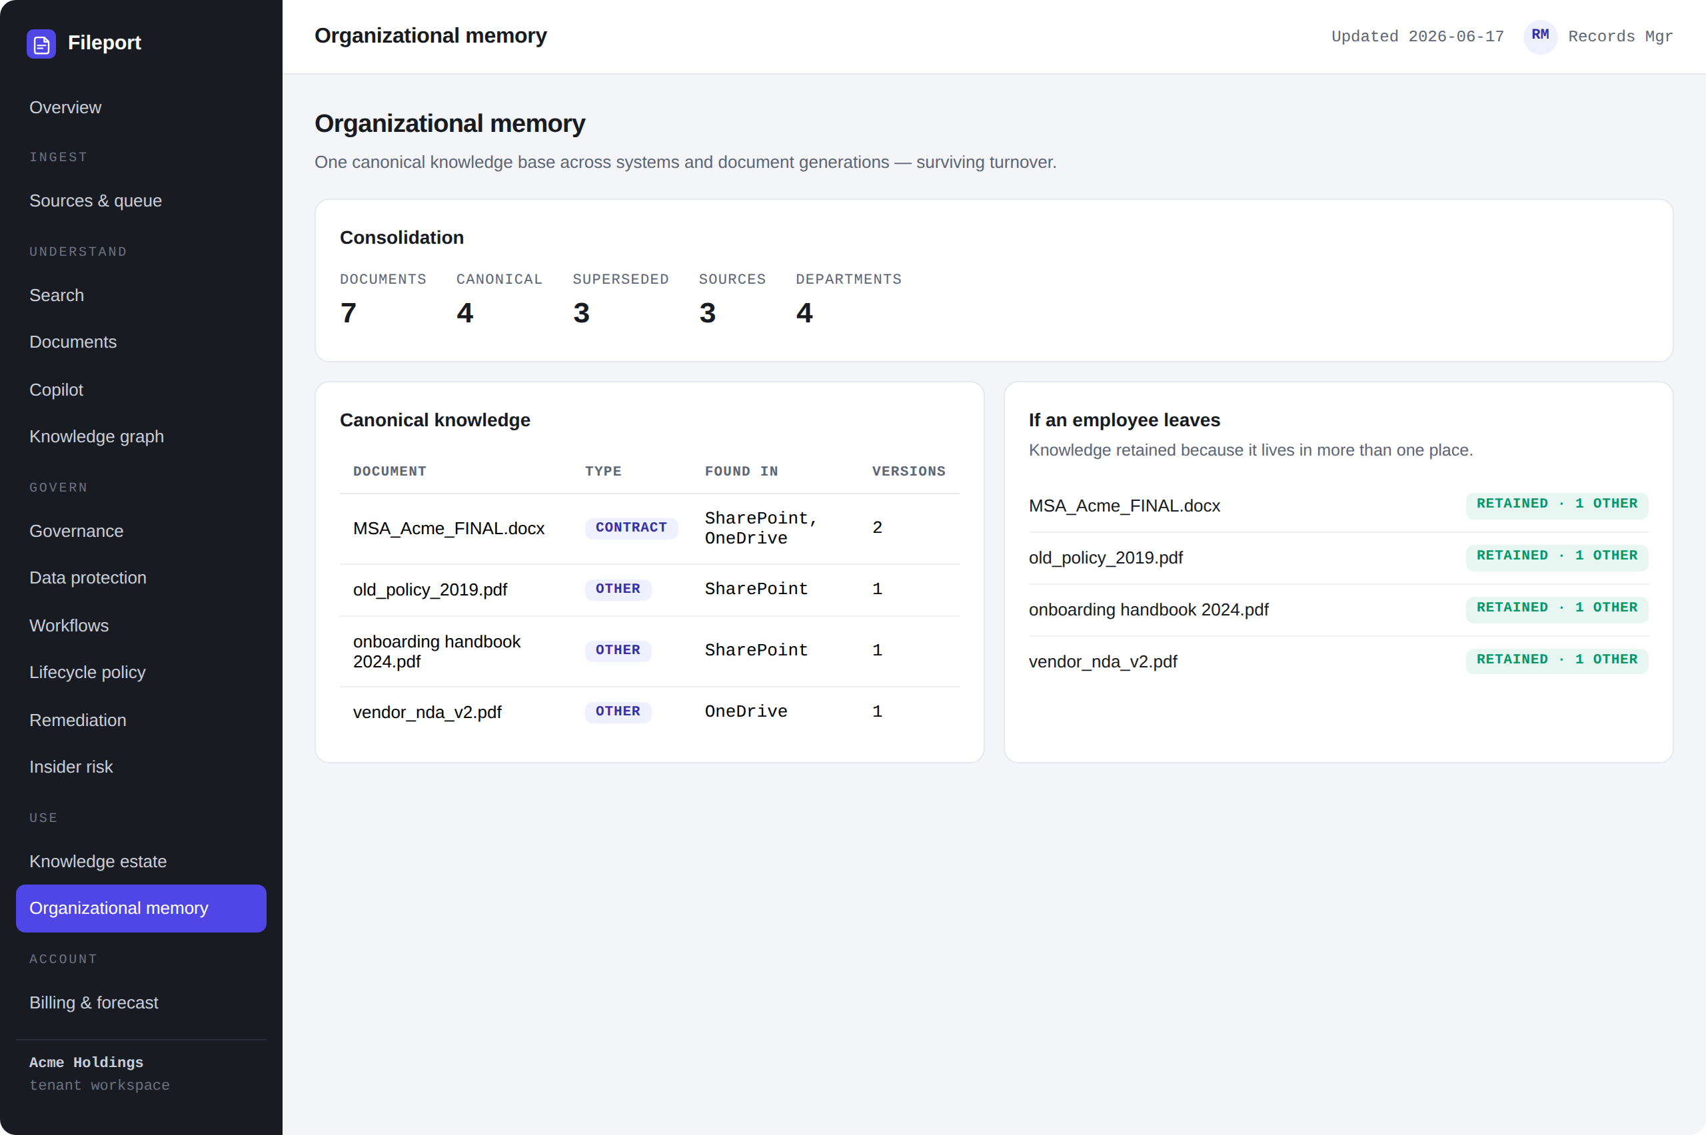Click old_policy_2019.pdf in employee leaves panel
This screenshot has height=1135, width=1706.
[x=1106, y=558]
